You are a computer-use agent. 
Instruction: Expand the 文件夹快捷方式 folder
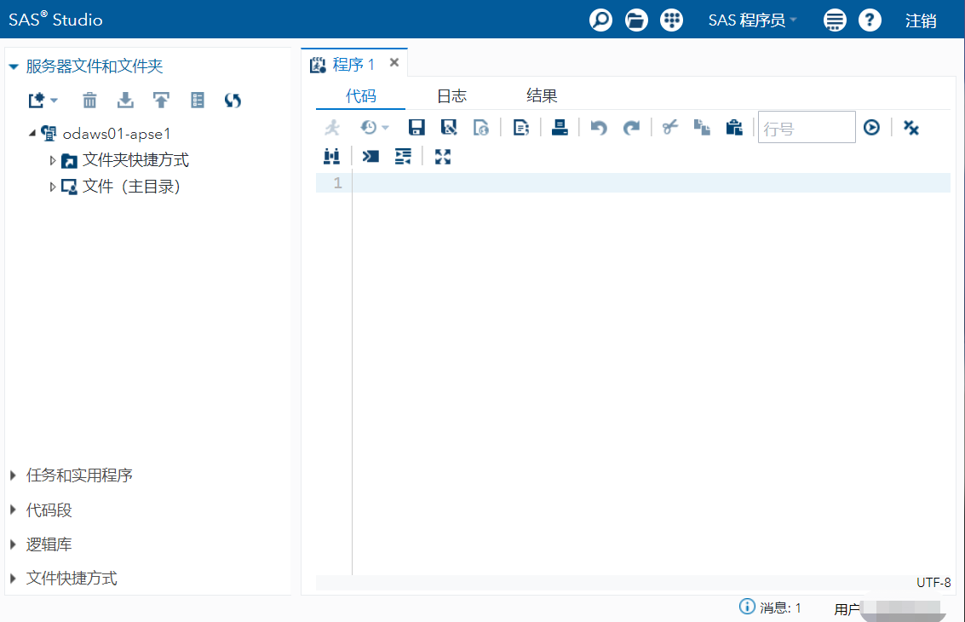[x=52, y=160]
